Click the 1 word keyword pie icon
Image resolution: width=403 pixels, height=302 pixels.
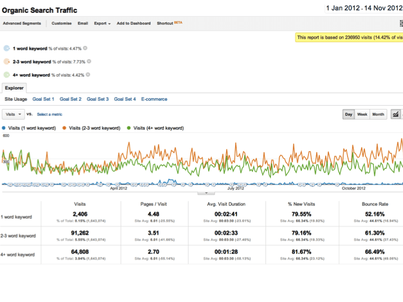[x=7, y=49]
